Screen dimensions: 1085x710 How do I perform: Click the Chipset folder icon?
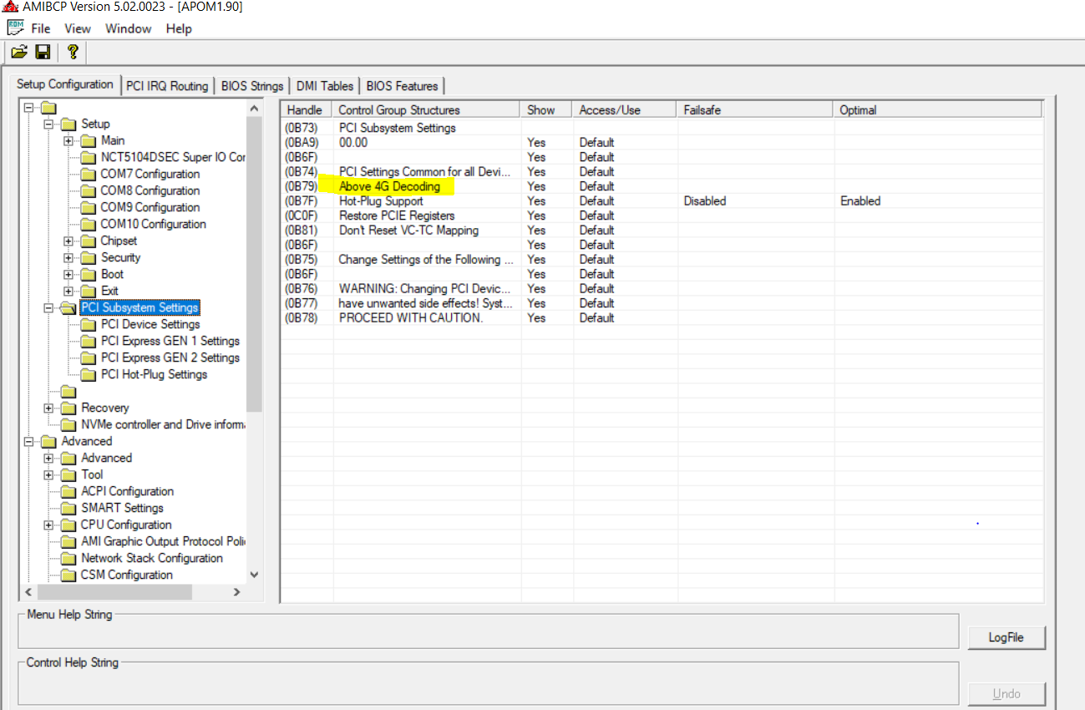pyautogui.click(x=89, y=241)
